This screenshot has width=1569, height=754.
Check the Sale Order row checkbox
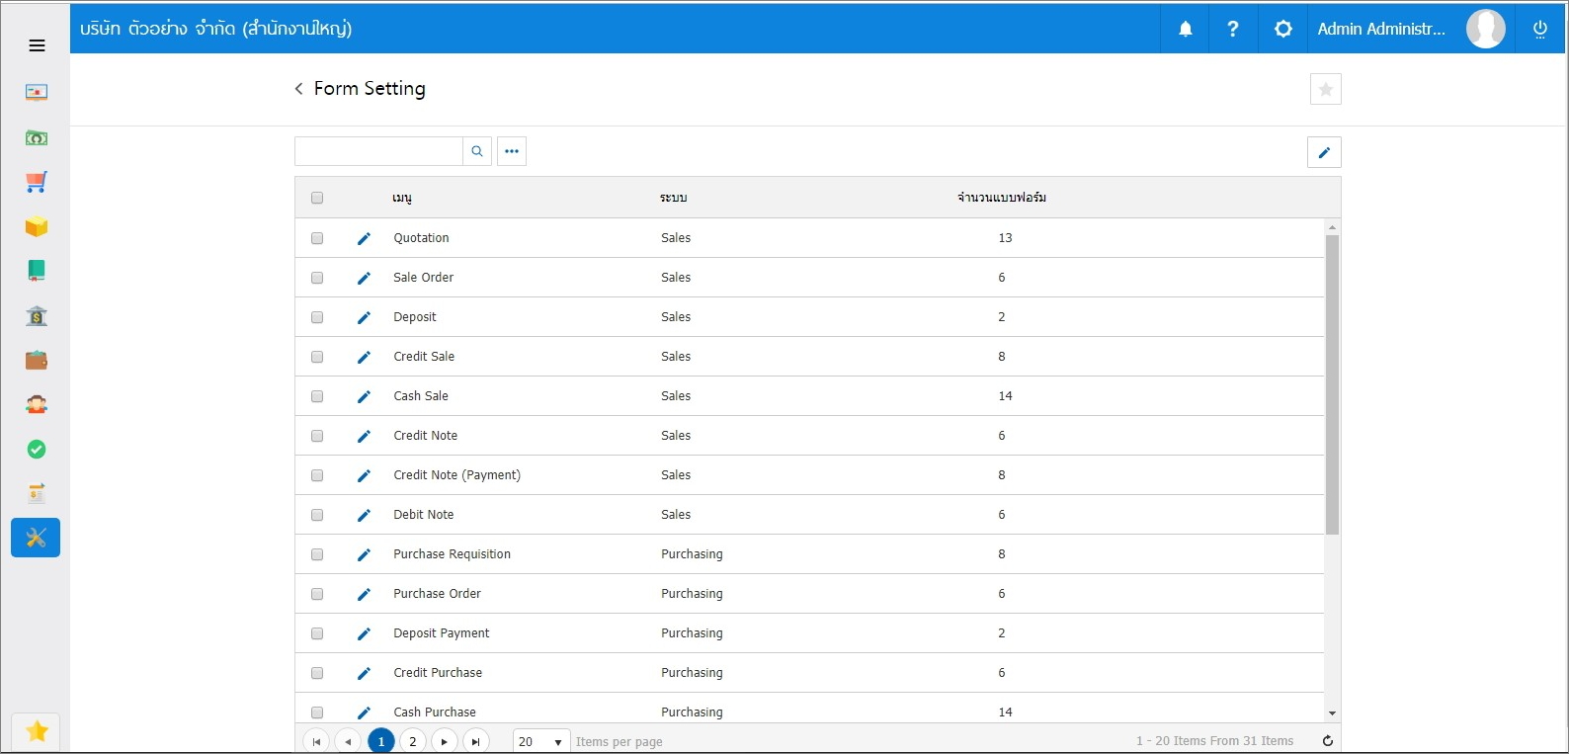click(317, 278)
